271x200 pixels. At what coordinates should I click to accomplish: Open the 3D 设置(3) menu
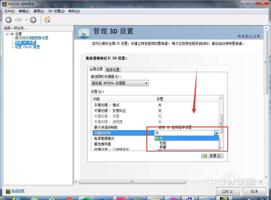pyautogui.click(x=56, y=11)
